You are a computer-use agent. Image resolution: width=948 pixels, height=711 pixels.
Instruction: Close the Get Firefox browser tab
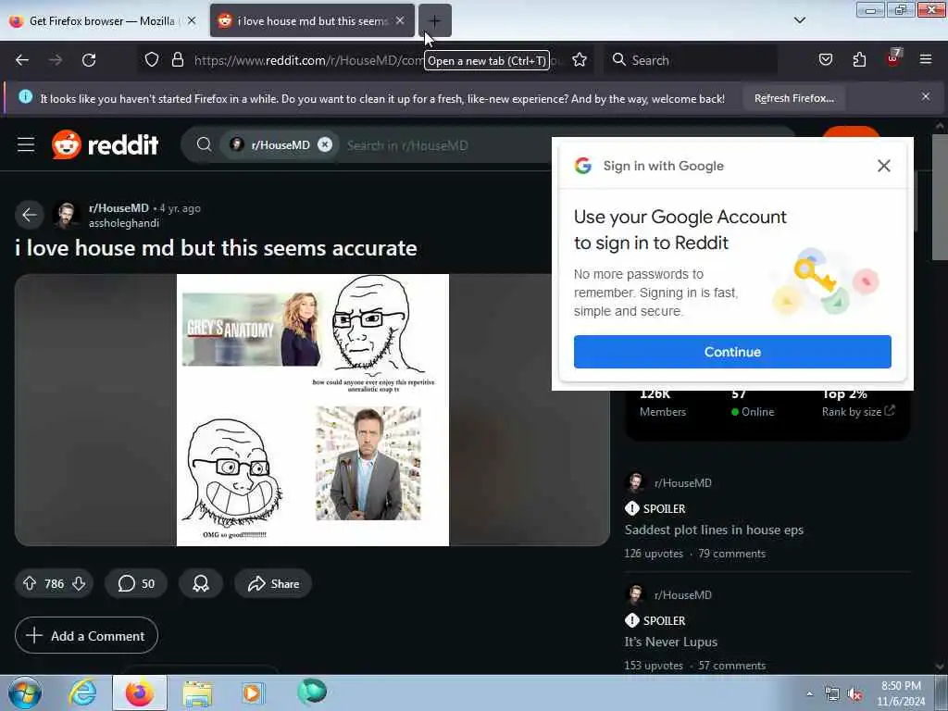tap(192, 20)
